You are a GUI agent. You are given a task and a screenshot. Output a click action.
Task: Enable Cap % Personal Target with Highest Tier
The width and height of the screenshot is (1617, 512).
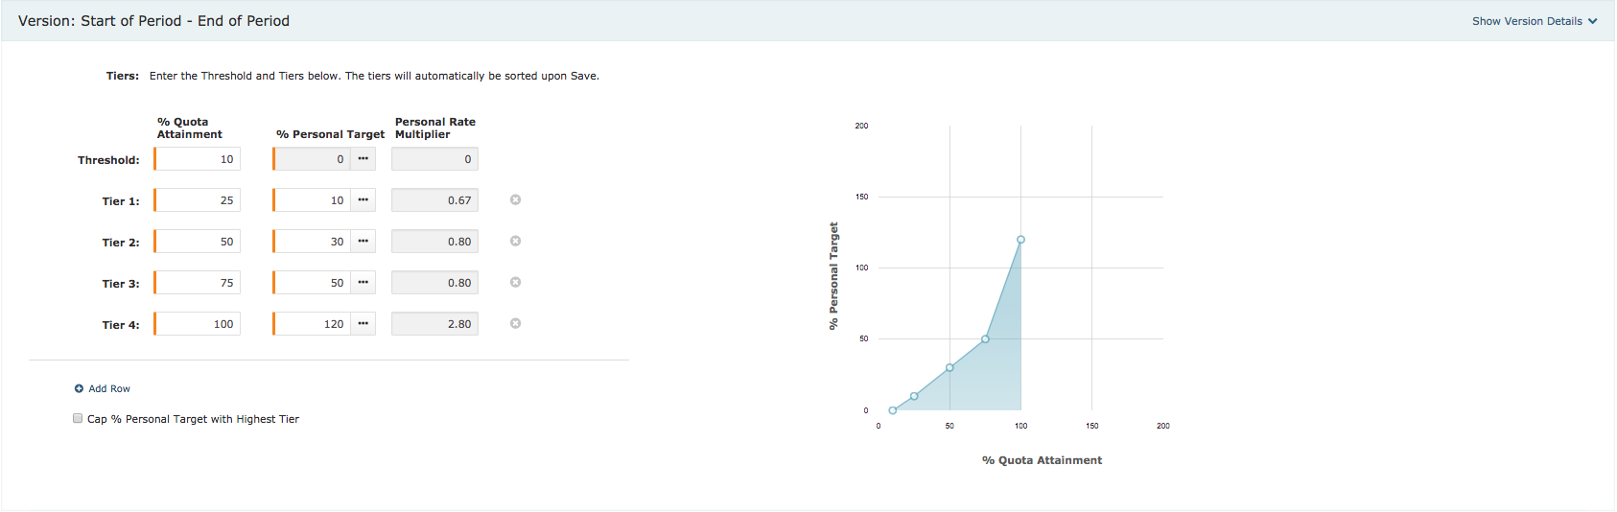coord(78,419)
